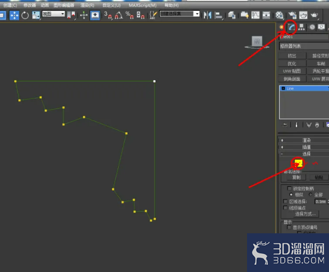329x272 pixels.
Task: Toggle Spinner Snap in toolbar
Action: (140, 15)
